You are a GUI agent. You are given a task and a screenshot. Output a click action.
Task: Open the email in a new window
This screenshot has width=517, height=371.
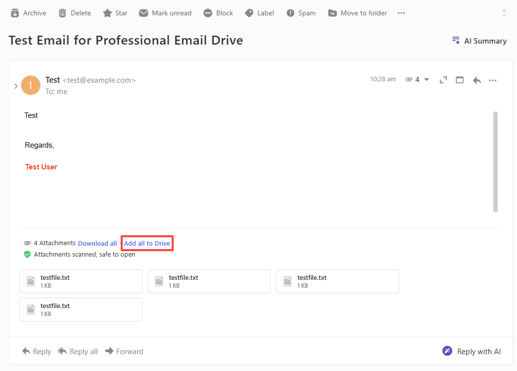(x=460, y=80)
